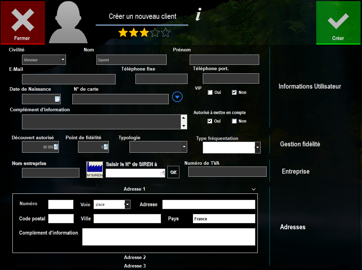This screenshot has height=270, width=362.
Task: Open the Typologie dropdown
Action: coord(158,147)
